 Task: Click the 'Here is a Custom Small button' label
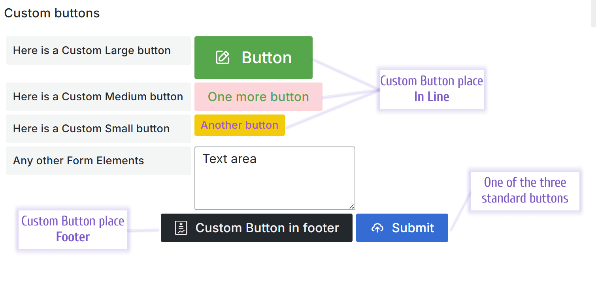pos(92,128)
